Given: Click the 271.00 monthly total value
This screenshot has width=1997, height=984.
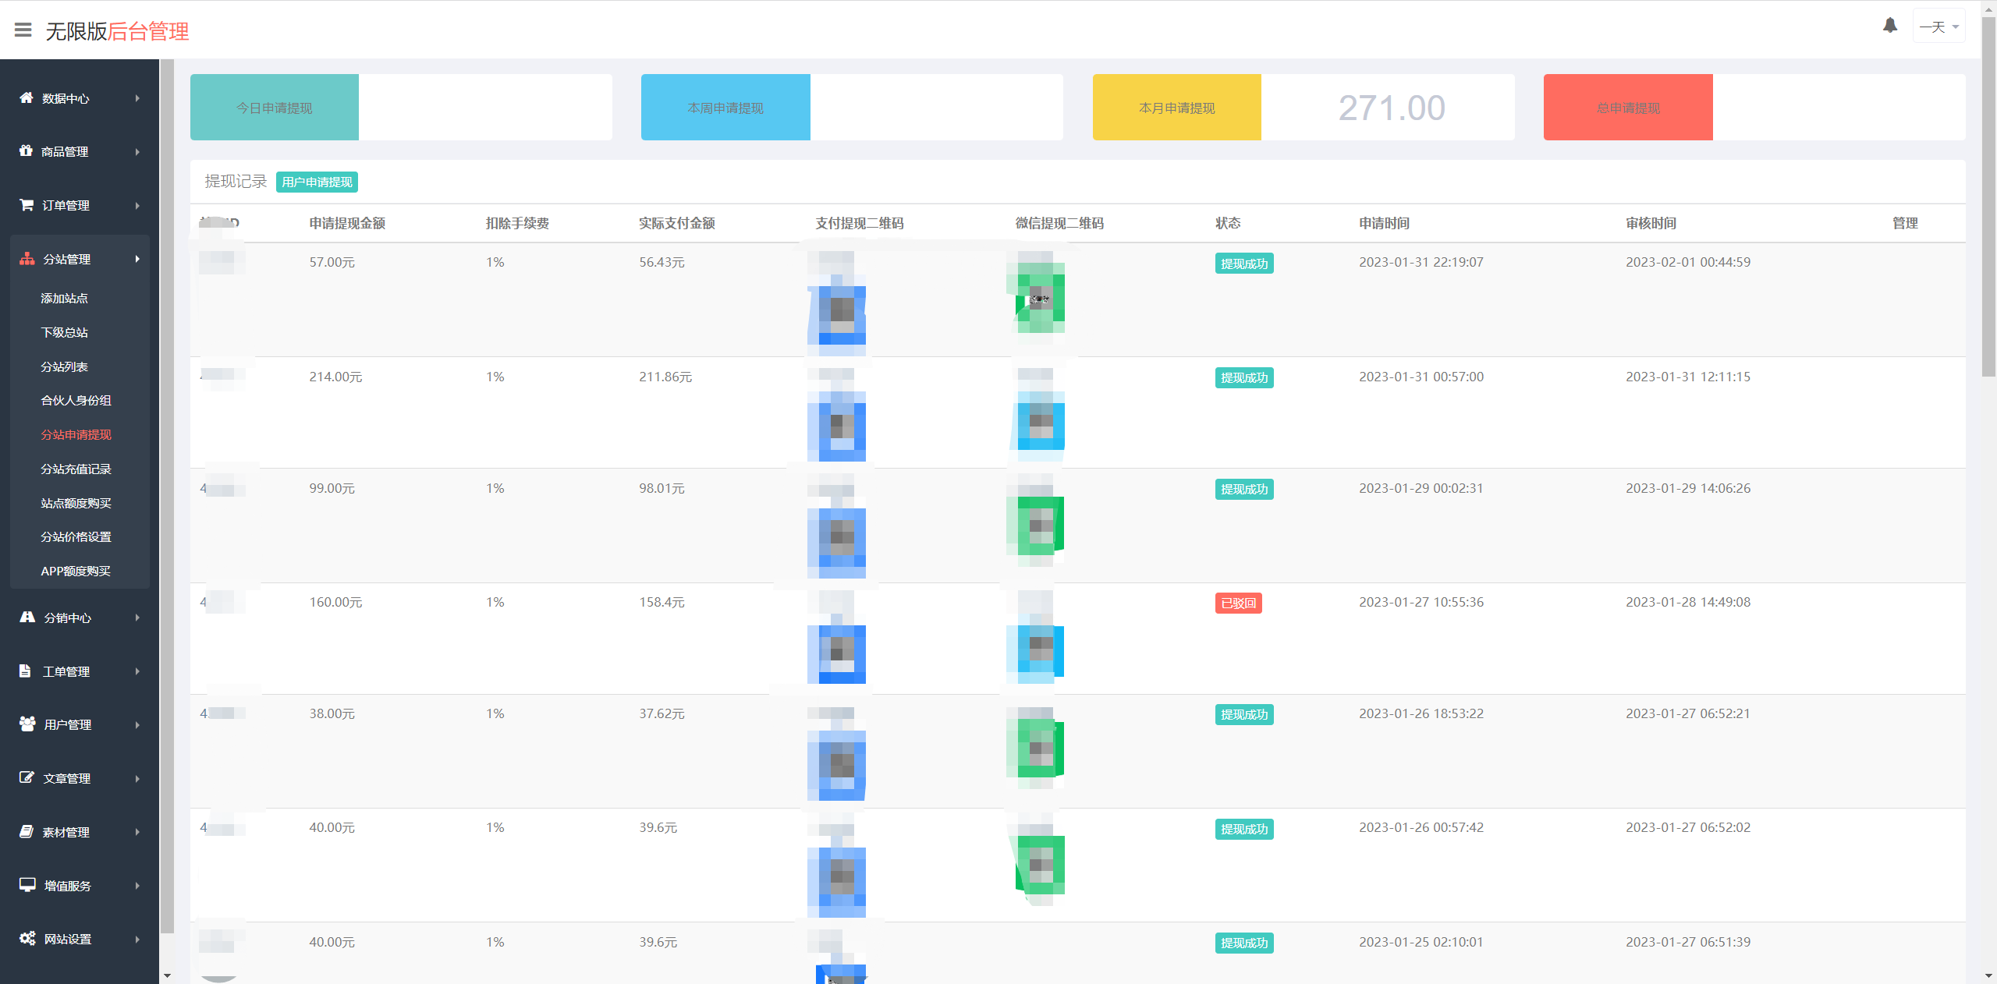Looking at the screenshot, I should pyautogui.click(x=1392, y=108).
